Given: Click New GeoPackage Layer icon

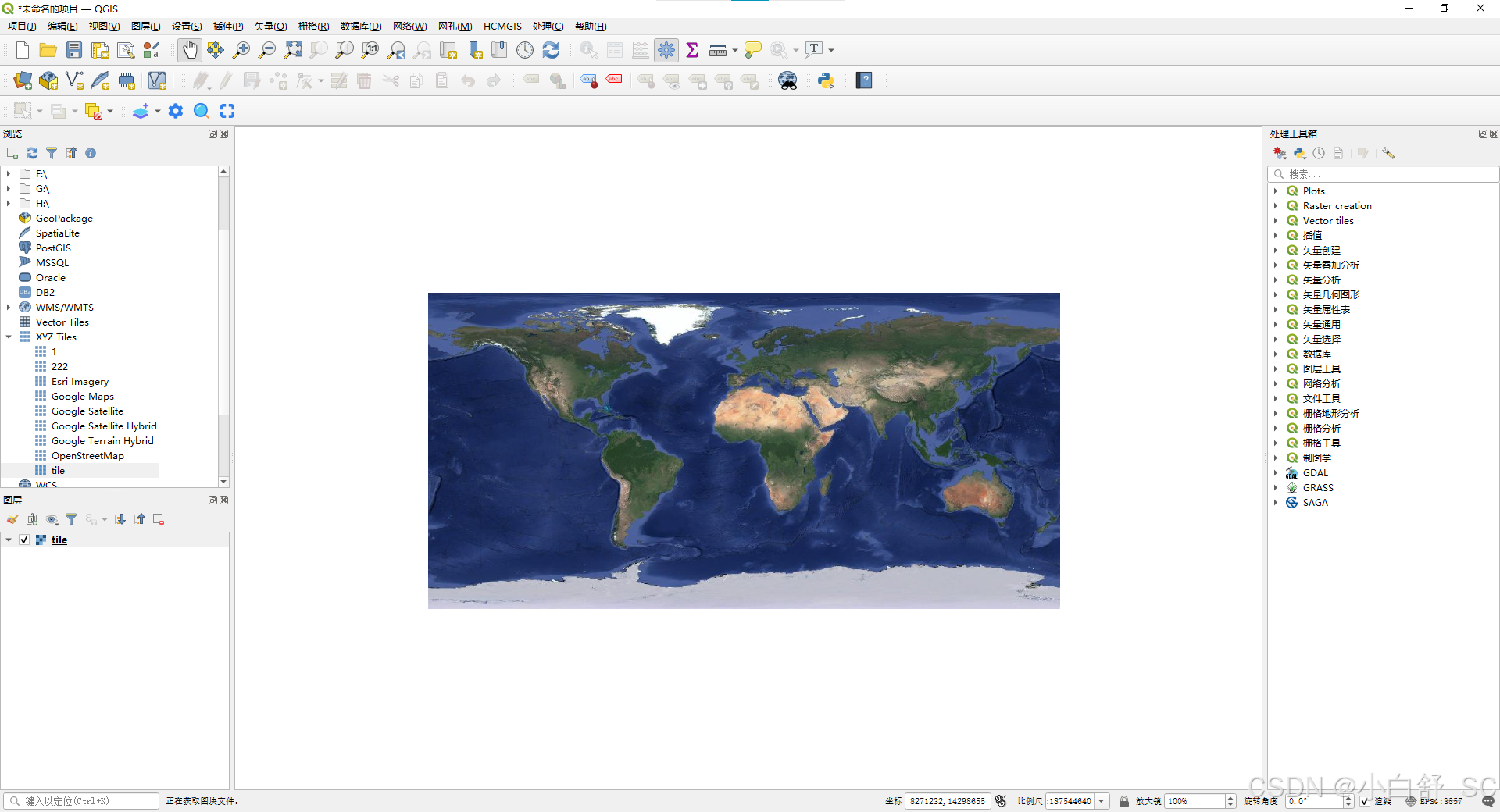Looking at the screenshot, I should [x=48, y=80].
